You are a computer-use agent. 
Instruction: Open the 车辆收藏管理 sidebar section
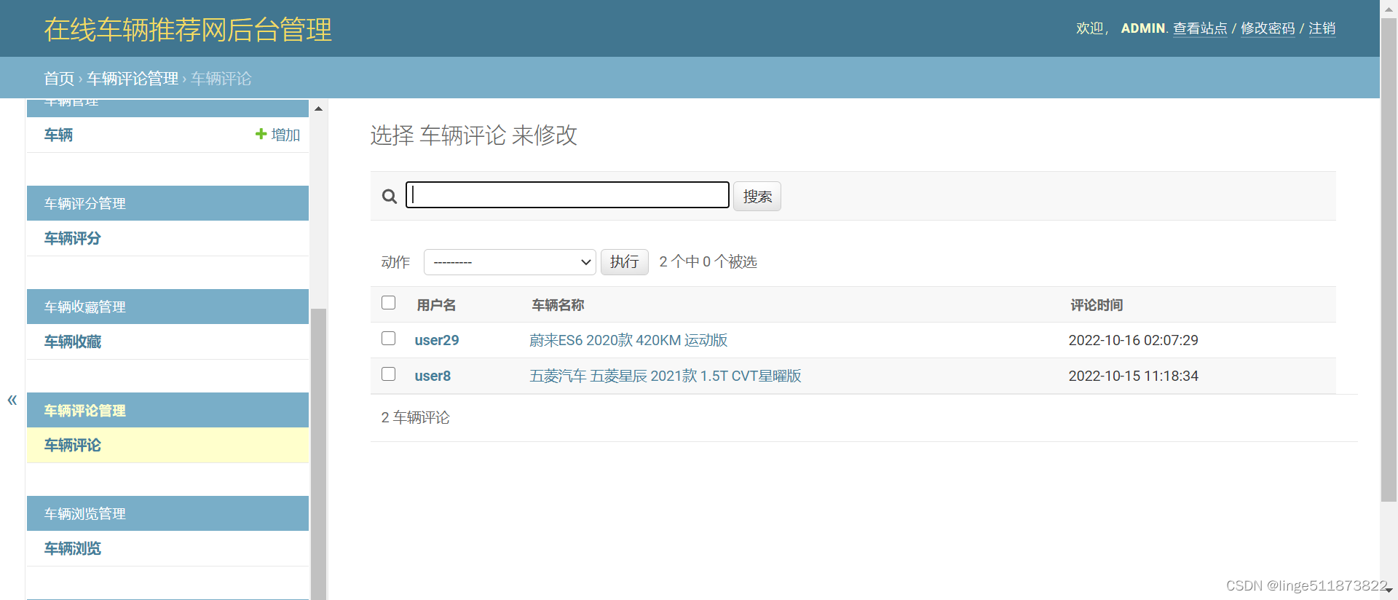tap(85, 307)
